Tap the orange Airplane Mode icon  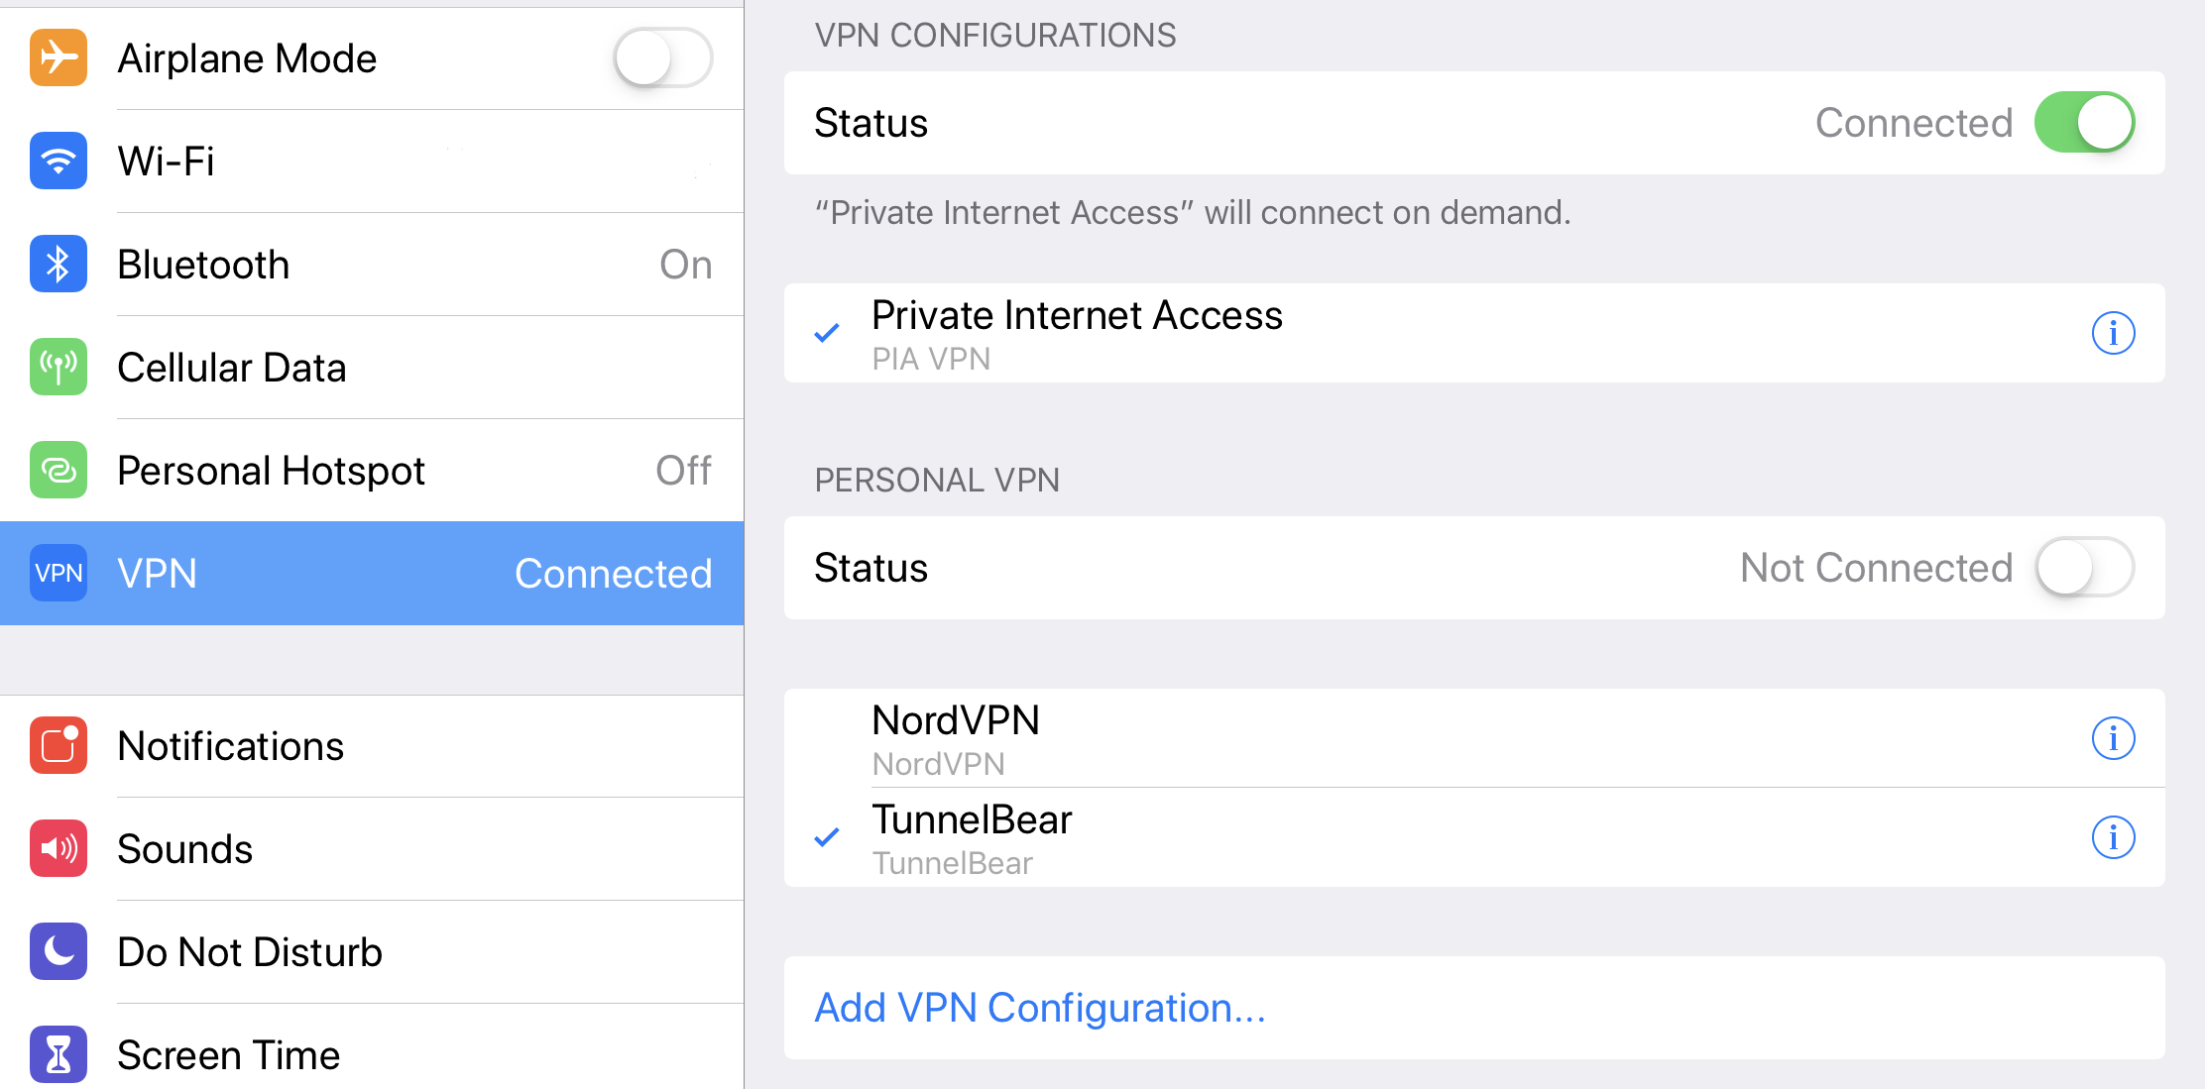[58, 58]
